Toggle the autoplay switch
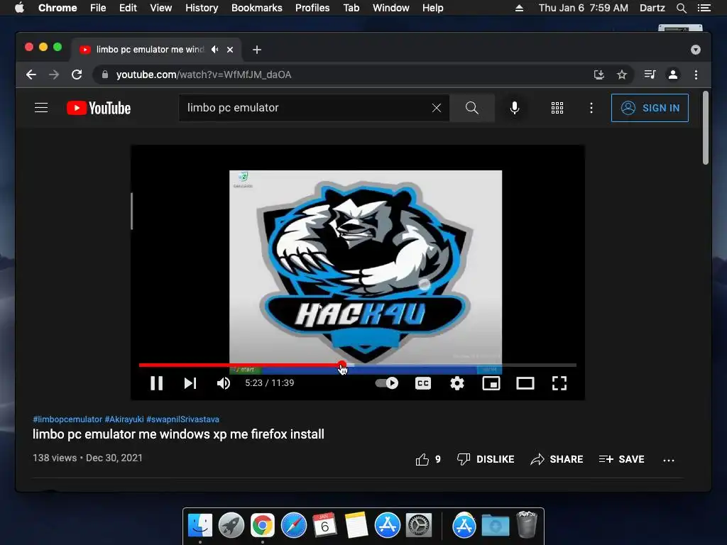This screenshot has width=727, height=545. 387,383
